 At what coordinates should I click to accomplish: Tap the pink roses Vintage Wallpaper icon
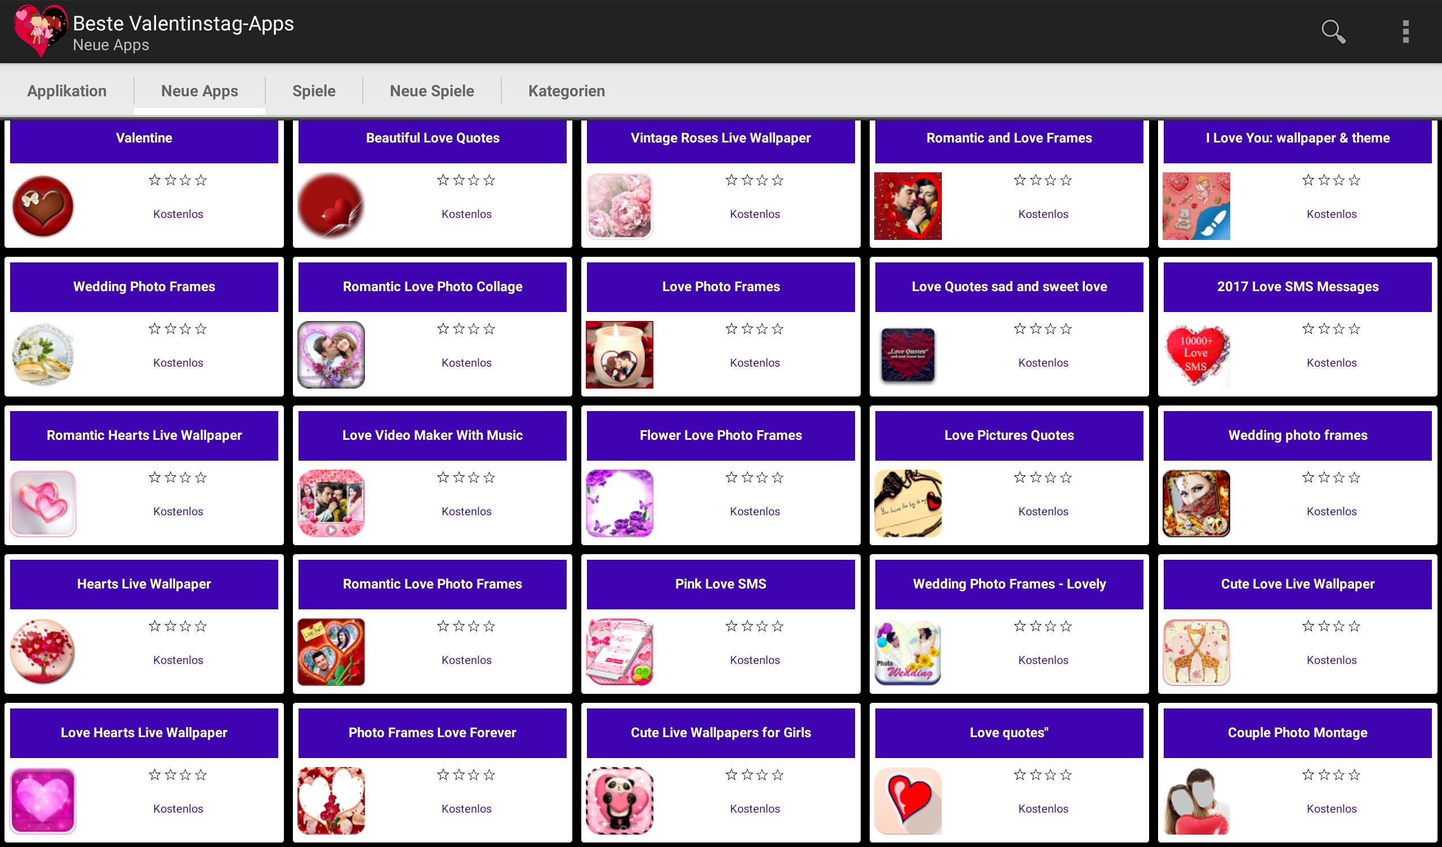coord(620,206)
